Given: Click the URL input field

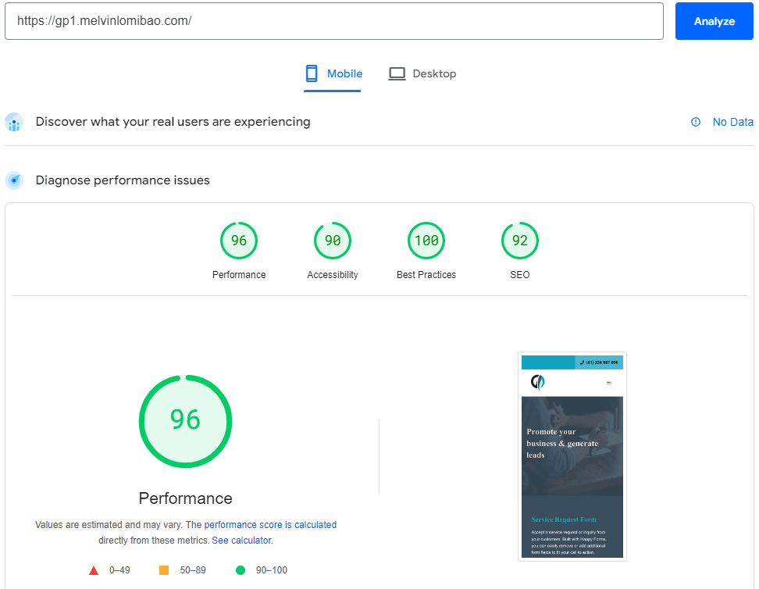Looking at the screenshot, I should 333,21.
